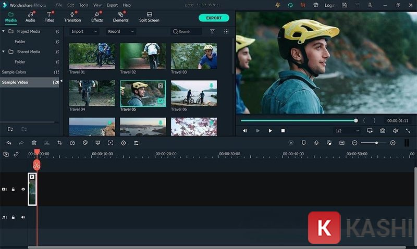Open the speed gauge tool
This screenshot has height=249, width=417.
(72, 143)
